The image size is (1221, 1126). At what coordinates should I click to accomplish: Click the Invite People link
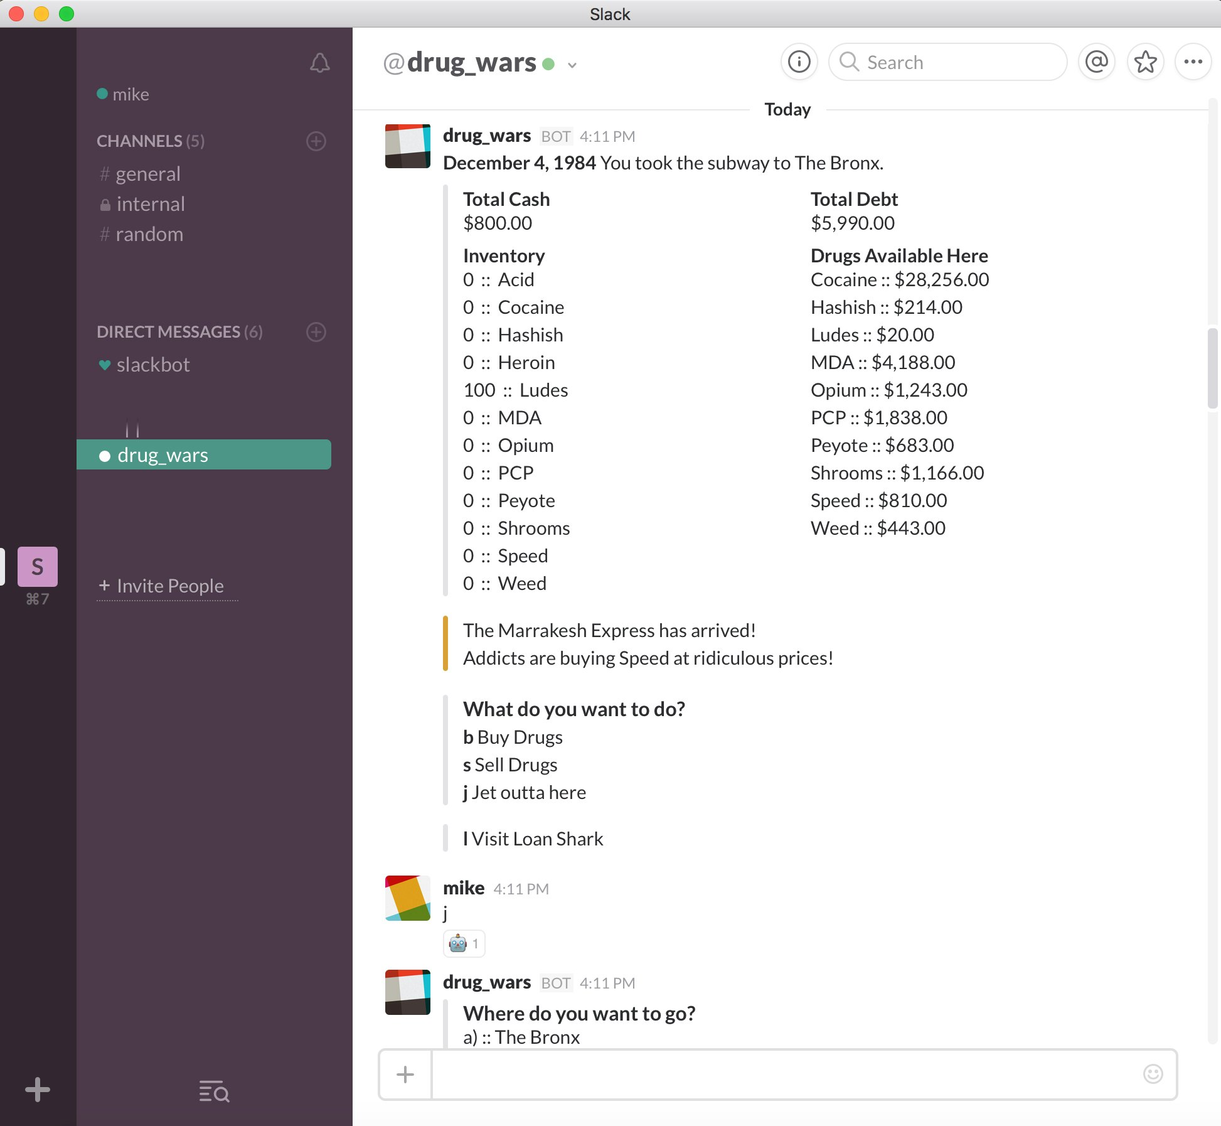(166, 586)
